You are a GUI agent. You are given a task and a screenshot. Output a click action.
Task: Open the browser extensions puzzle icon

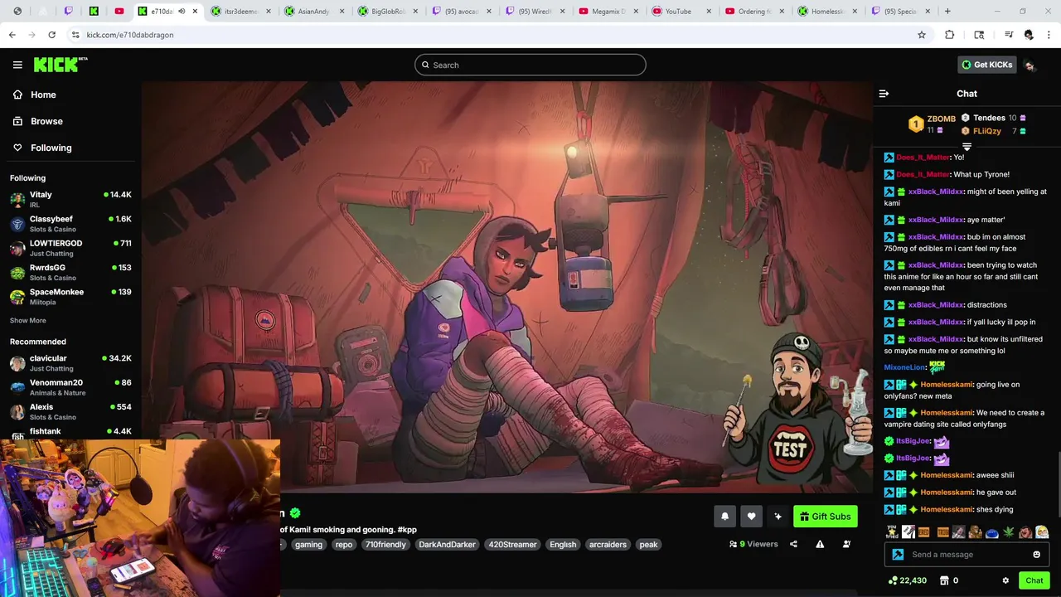pyautogui.click(x=950, y=35)
